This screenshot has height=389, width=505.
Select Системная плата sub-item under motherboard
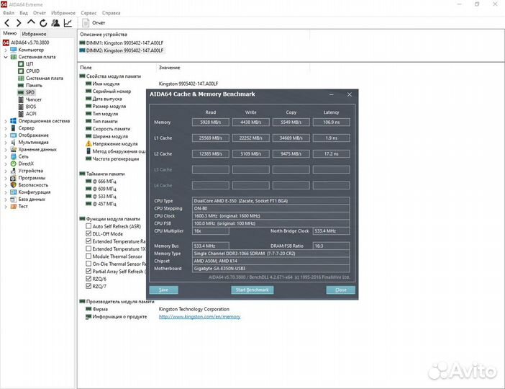pyautogui.click(x=45, y=78)
